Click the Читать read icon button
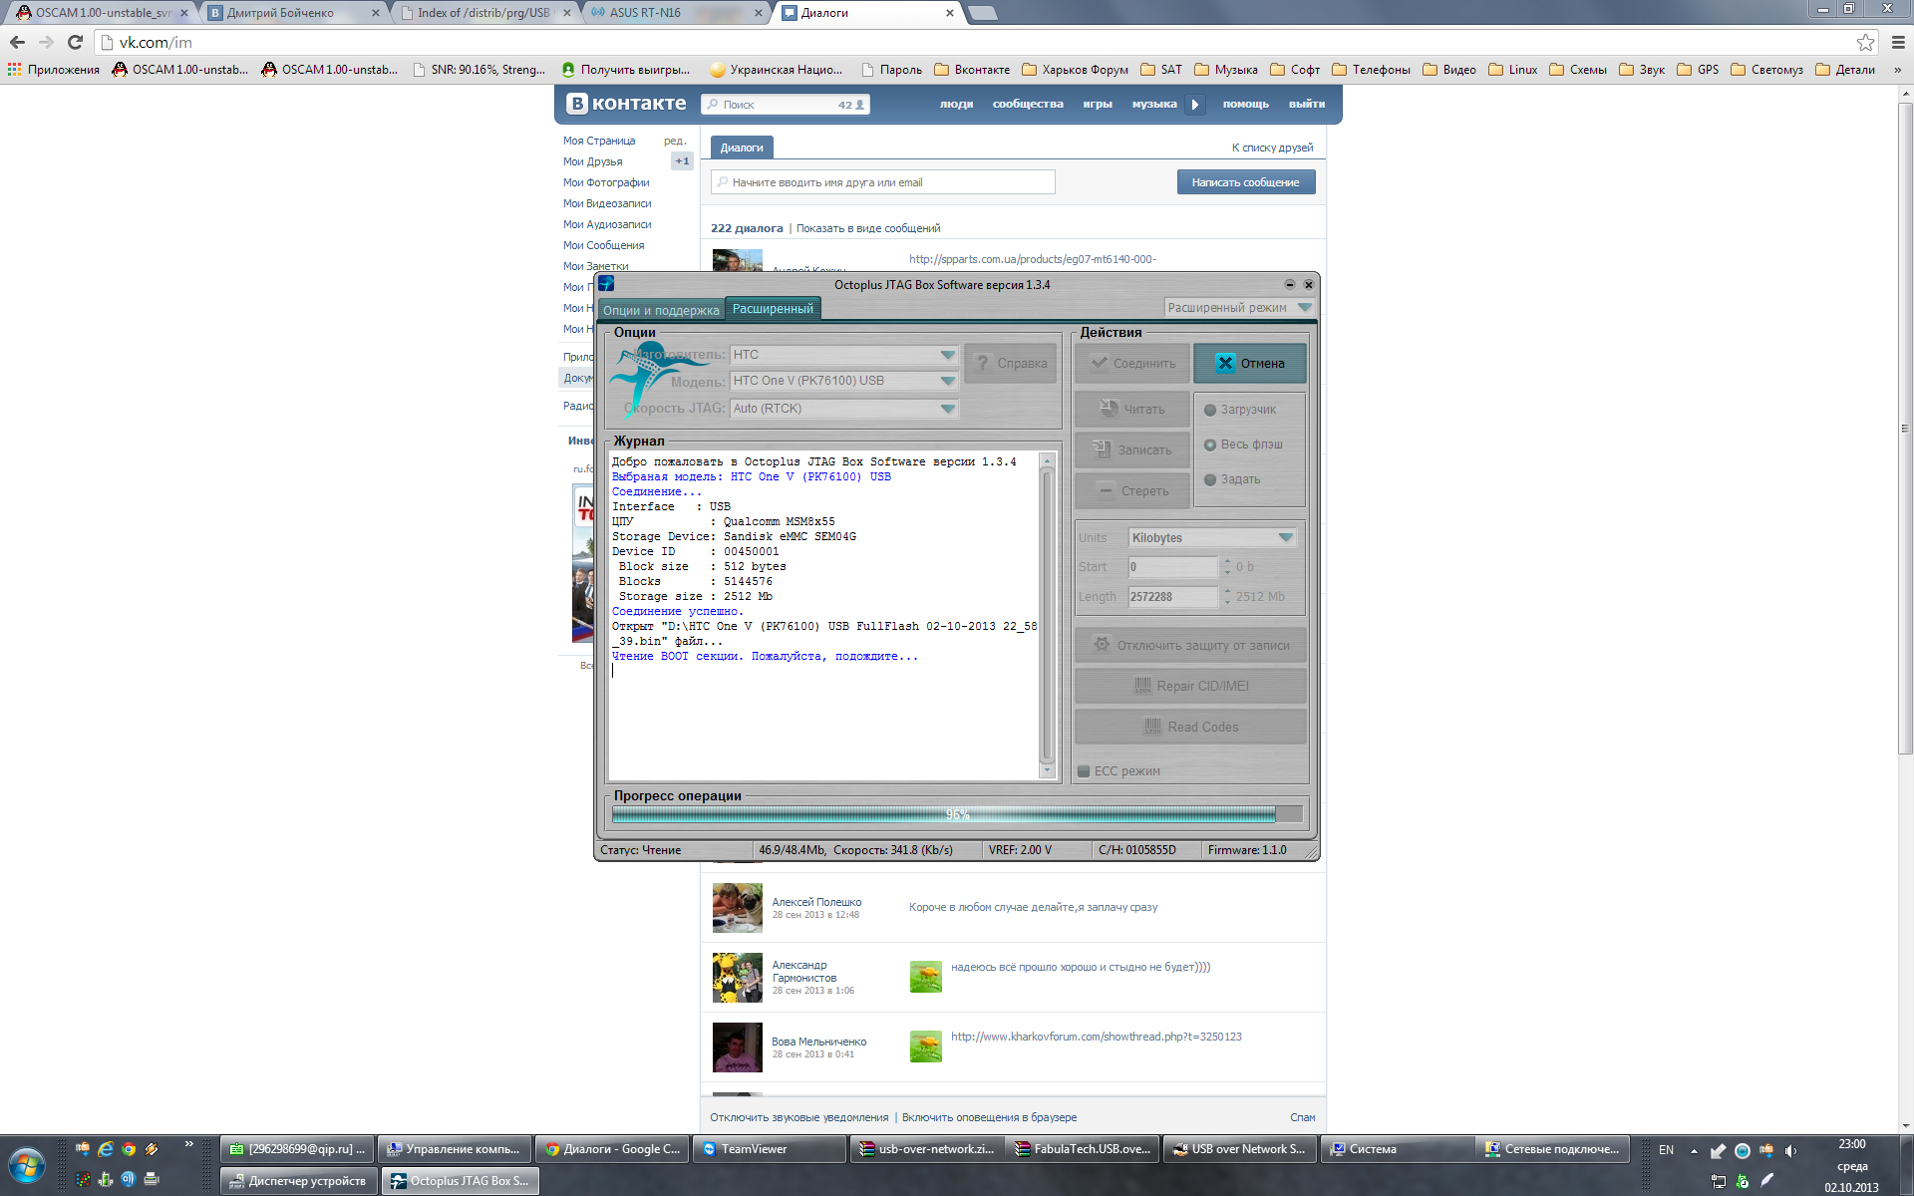This screenshot has height=1196, width=1914. 1110,409
